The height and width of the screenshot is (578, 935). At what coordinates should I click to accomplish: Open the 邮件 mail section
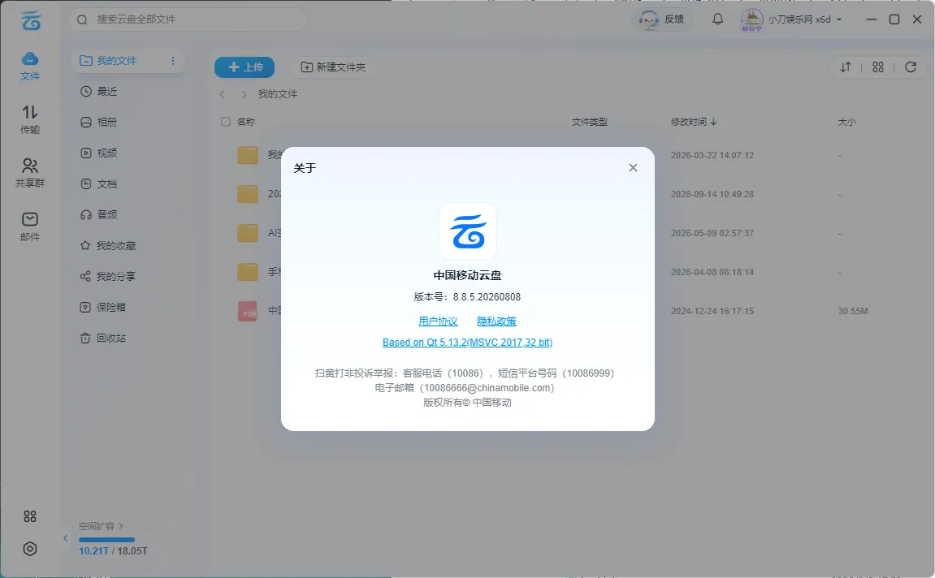click(30, 226)
